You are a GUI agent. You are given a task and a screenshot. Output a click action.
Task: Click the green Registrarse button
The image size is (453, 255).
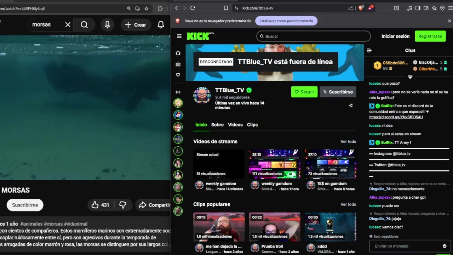tap(430, 36)
